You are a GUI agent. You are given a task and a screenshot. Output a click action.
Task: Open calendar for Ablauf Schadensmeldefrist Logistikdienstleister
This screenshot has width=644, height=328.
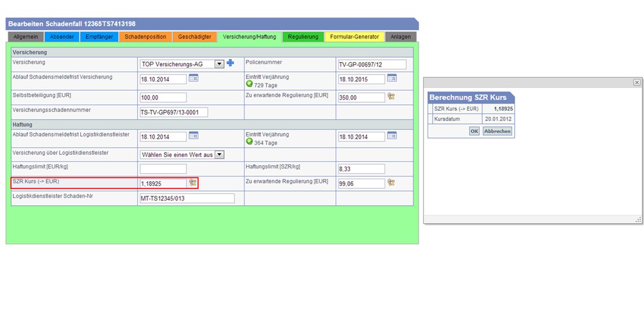point(193,136)
